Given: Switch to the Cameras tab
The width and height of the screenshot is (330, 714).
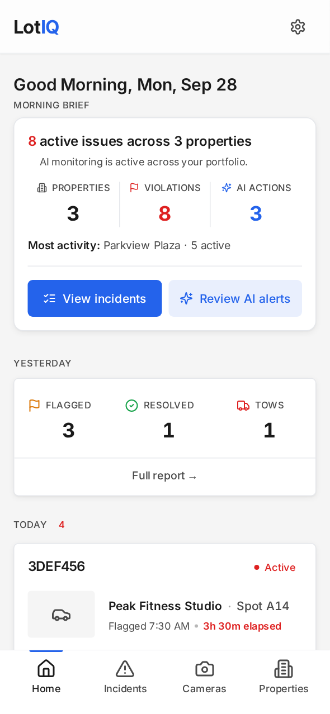Looking at the screenshot, I should [204, 677].
